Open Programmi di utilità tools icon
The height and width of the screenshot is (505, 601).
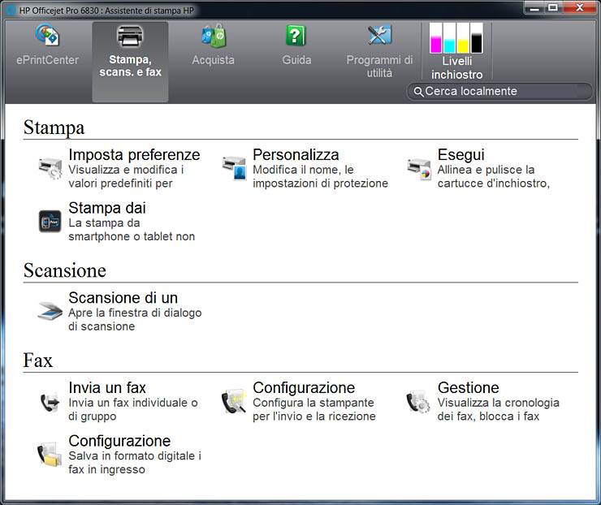pos(379,36)
